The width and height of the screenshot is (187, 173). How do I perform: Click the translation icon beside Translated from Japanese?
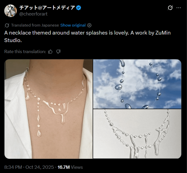coord(7,25)
